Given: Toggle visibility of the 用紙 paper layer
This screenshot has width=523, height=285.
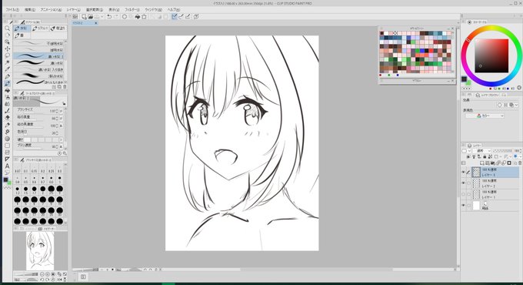Looking at the screenshot, I should pos(463,206).
